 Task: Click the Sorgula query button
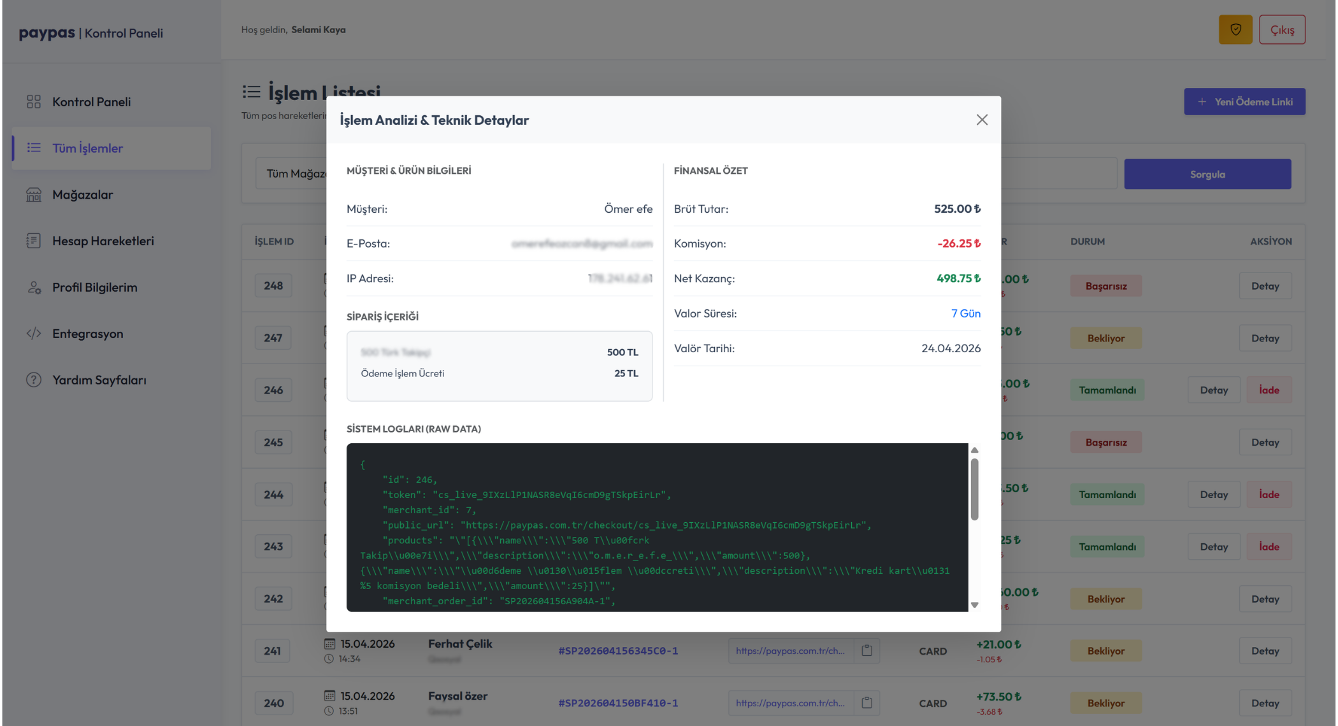point(1207,174)
